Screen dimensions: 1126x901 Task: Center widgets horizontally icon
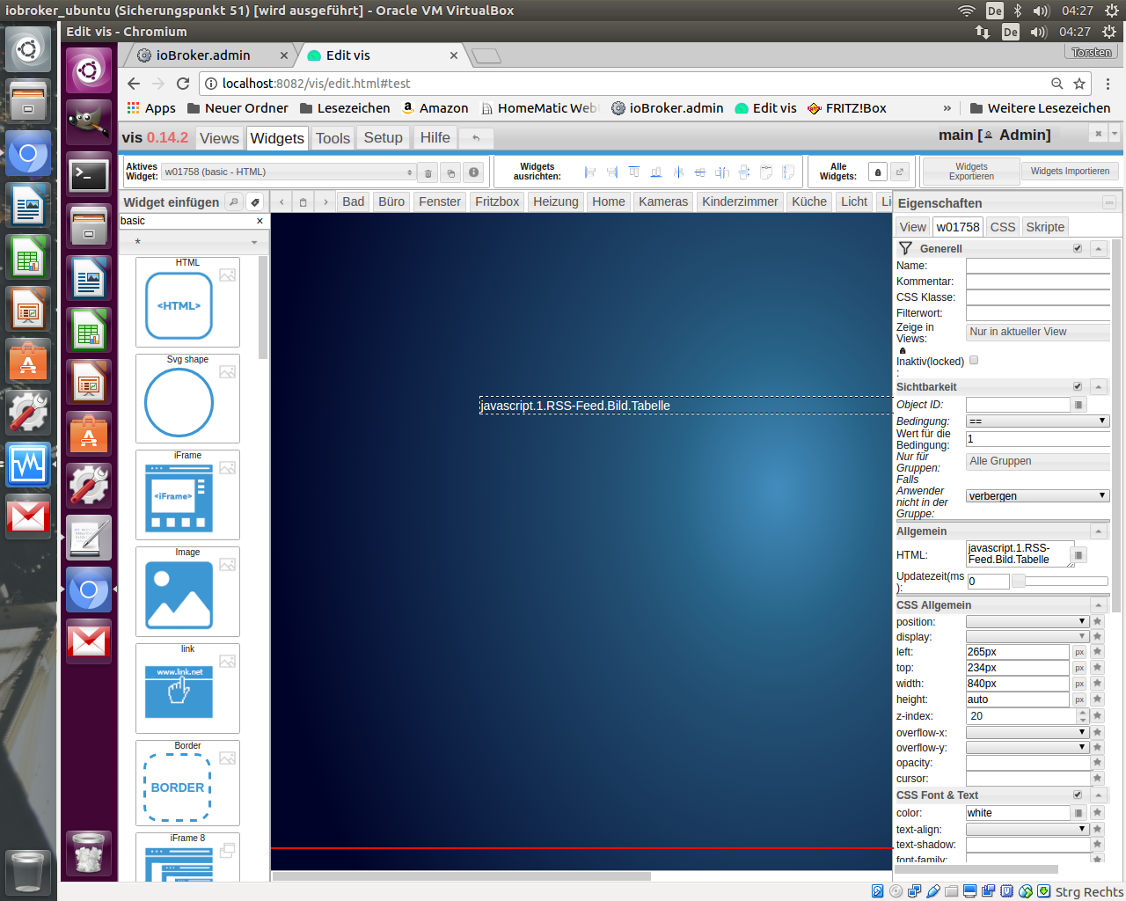click(678, 172)
